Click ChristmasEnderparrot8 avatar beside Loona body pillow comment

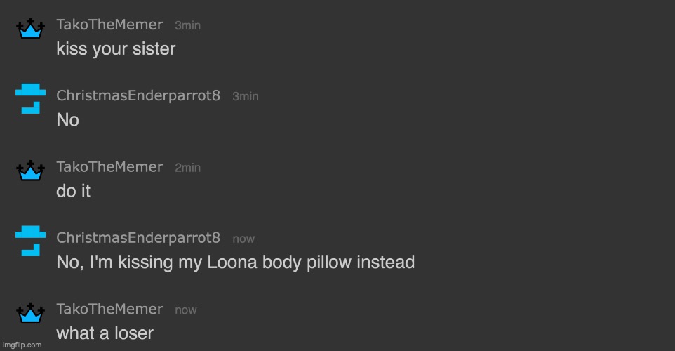tap(30, 241)
